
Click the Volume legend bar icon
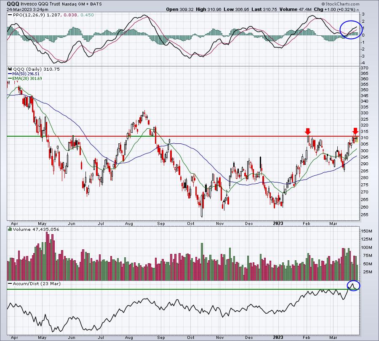coord(10,229)
